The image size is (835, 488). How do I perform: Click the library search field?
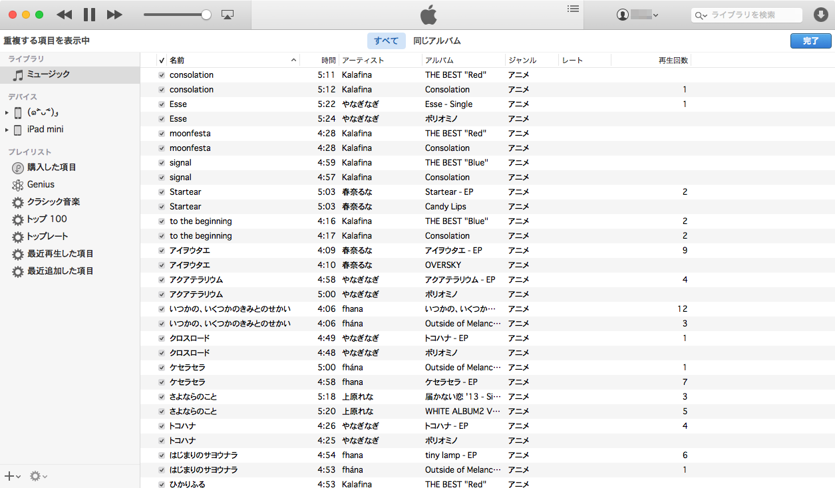tap(747, 15)
